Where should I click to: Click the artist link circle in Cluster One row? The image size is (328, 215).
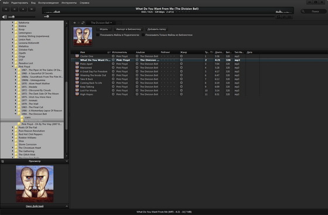tap(113, 56)
